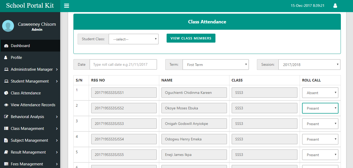Click the School Portal Kit title link
The height and width of the screenshot is (168, 353).
[30, 6]
